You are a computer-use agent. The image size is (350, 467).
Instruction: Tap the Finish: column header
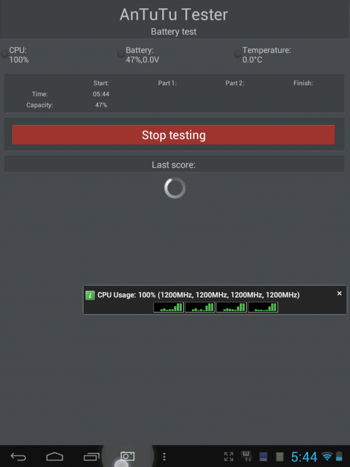(303, 83)
